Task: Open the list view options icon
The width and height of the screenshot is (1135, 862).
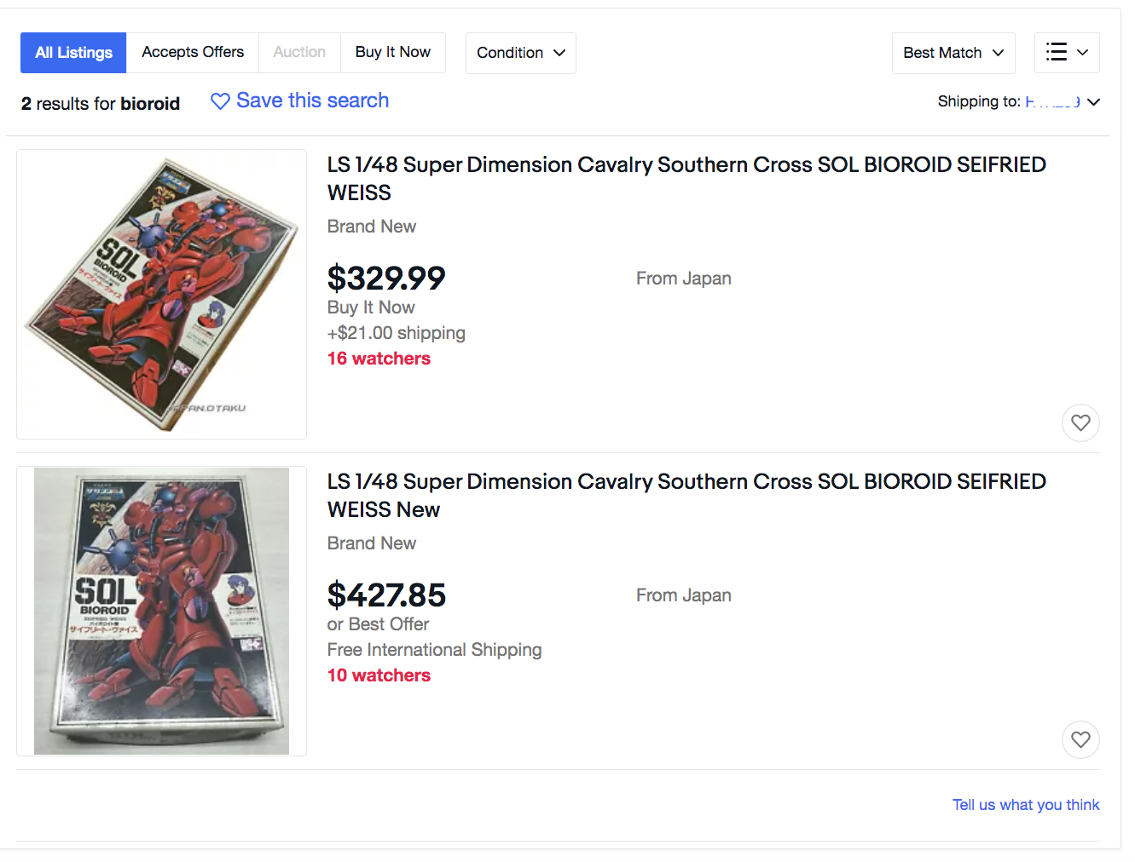Action: [1057, 52]
